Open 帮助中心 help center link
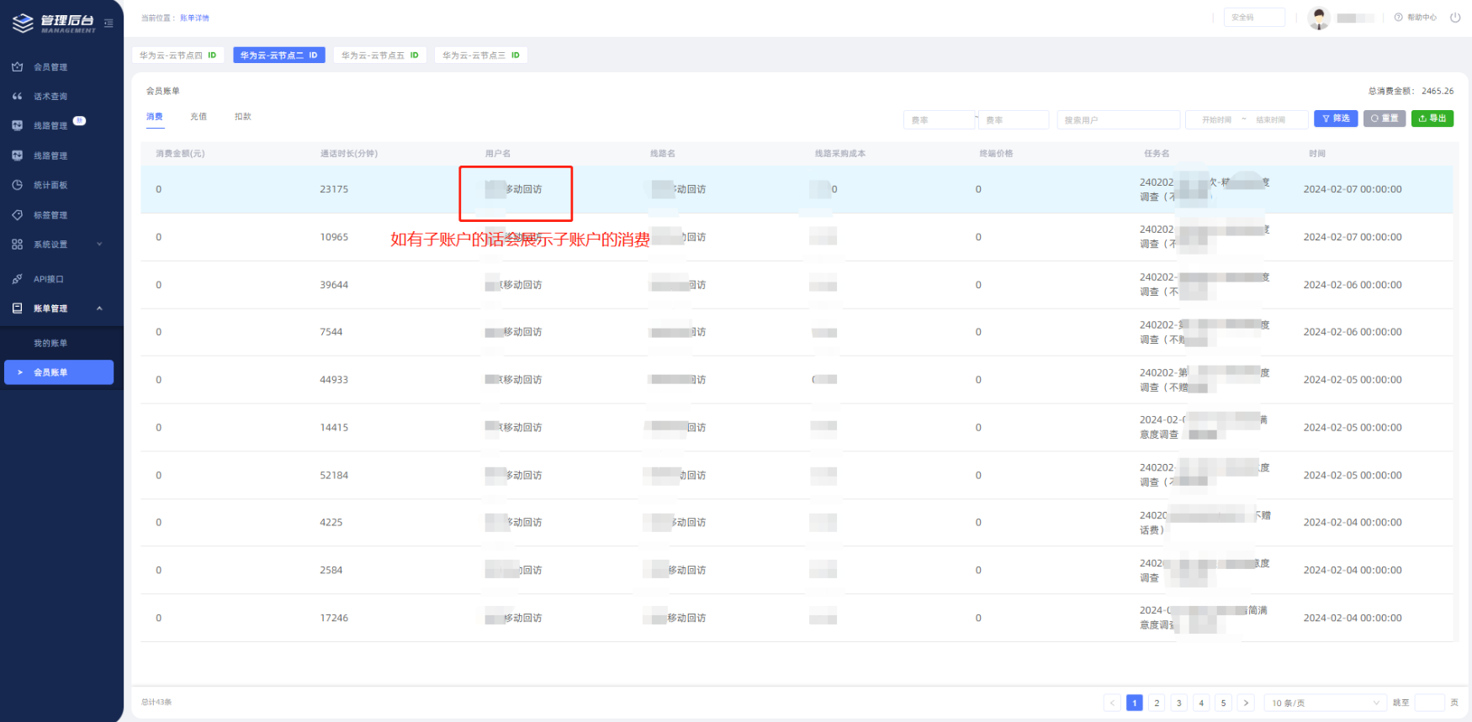The image size is (1472, 722). pos(1416,18)
